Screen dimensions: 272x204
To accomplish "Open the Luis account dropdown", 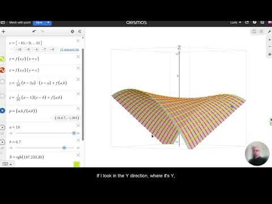I will (x=236, y=23).
